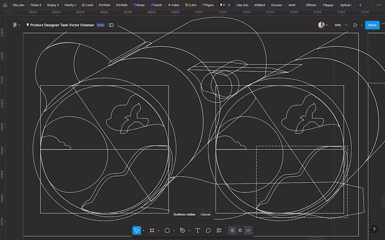Image resolution: width=385 pixels, height=240 pixels.
Task: Click the Help question mark button
Action: (374, 230)
